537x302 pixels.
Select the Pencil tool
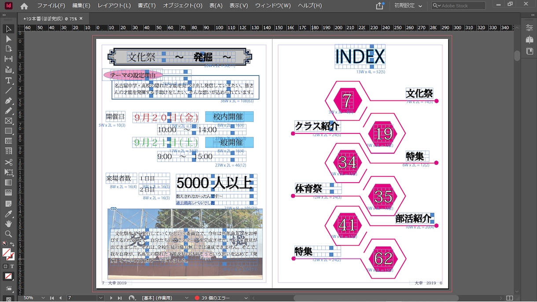point(8,110)
